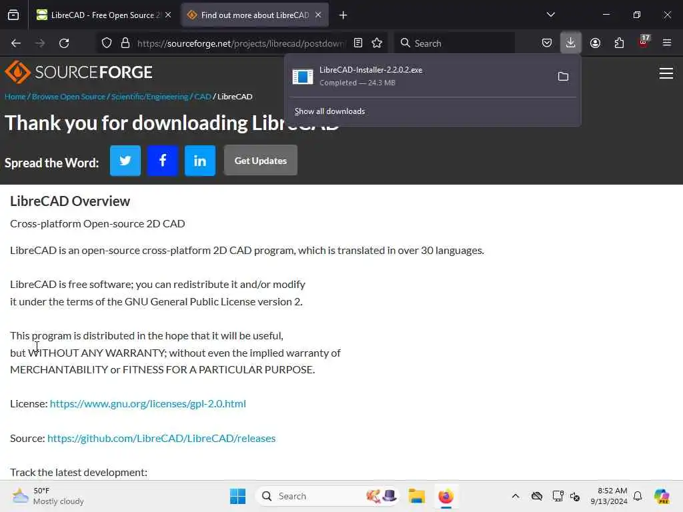Screen dimensions: 683x512
Task: Open a new browser tab
Action: (344, 15)
